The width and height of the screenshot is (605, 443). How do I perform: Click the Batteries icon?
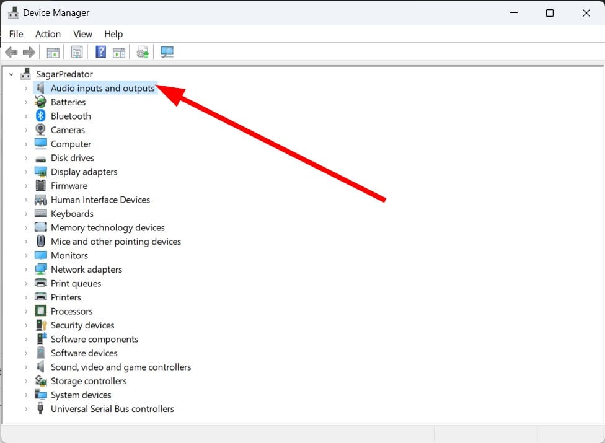tap(40, 102)
